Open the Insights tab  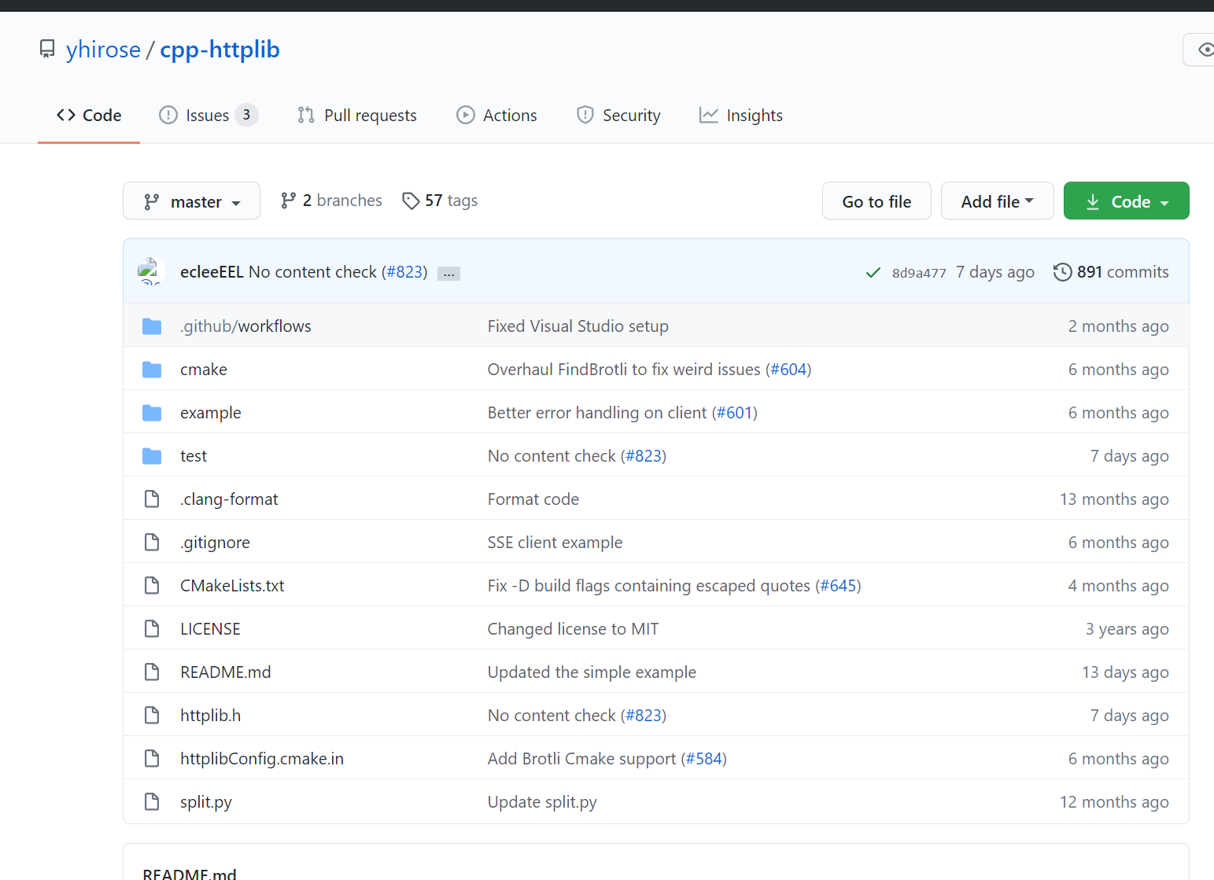[741, 116]
